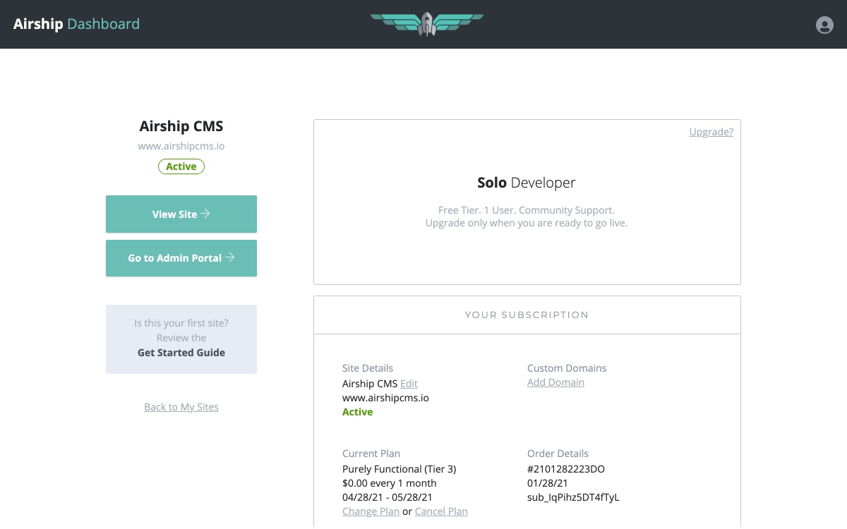Image resolution: width=847 pixels, height=529 pixels.
Task: Add a custom domain via Add Domain
Action: click(555, 382)
